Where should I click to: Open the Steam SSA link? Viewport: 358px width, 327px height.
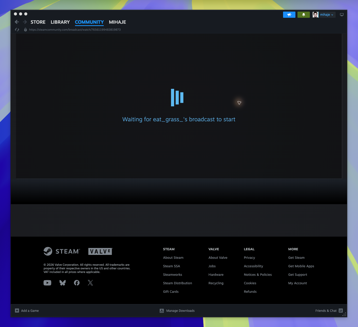(x=172, y=266)
